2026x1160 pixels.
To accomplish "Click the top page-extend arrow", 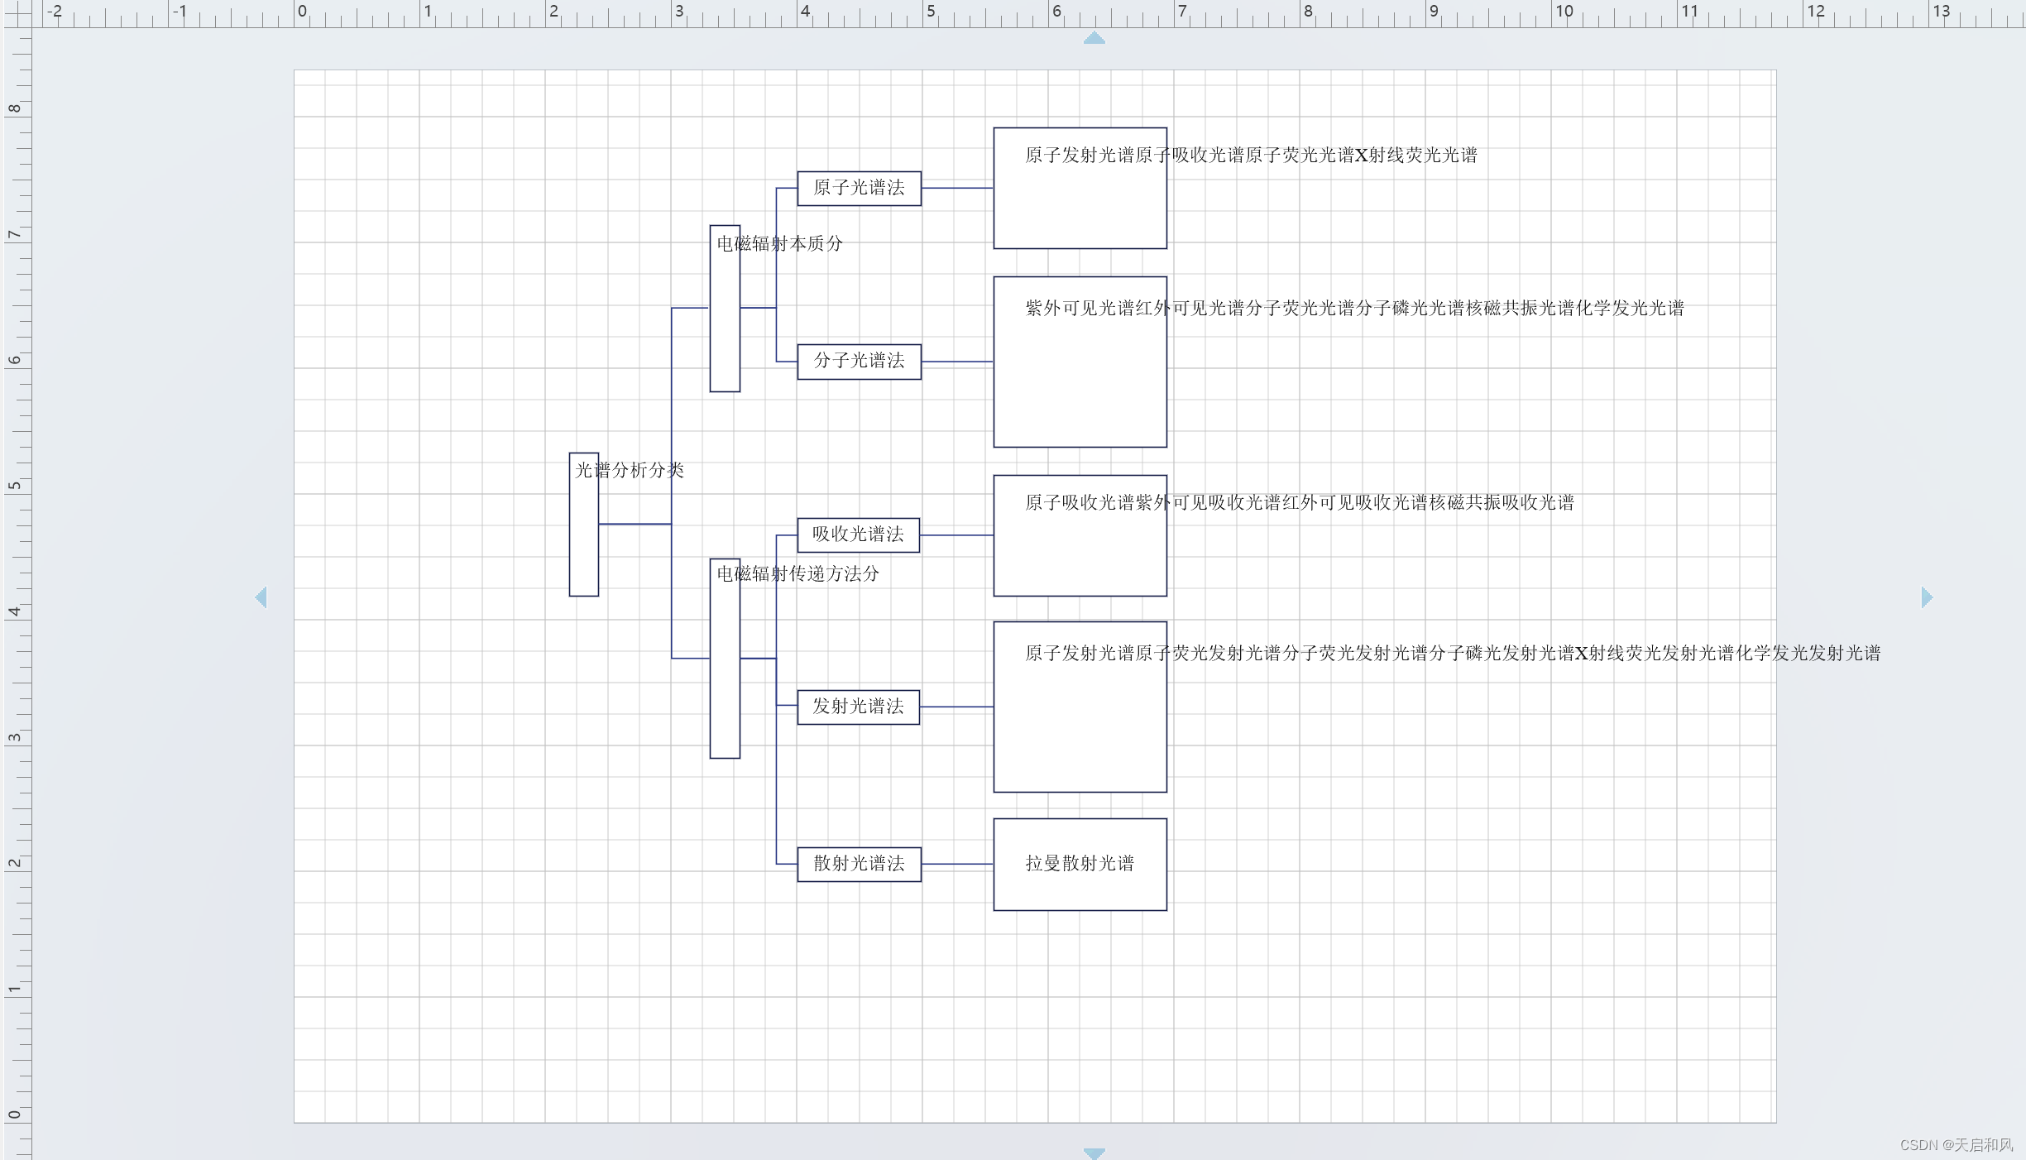I will 1094,38.
